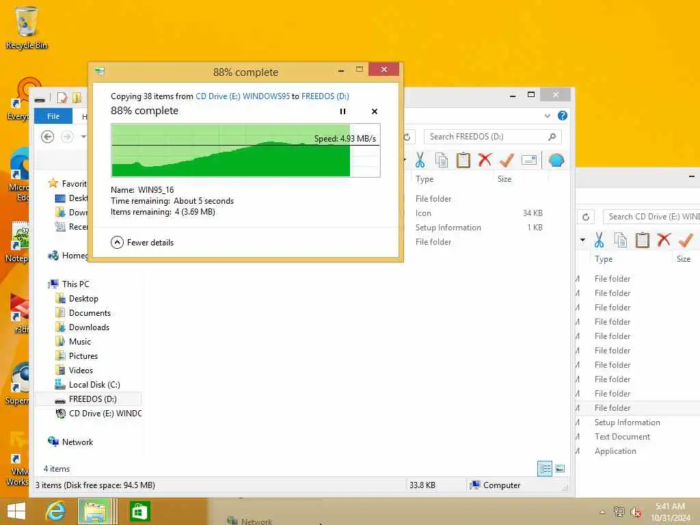
Task: Select the Setup Information row in FREEDOS window
Action: [x=479, y=227]
